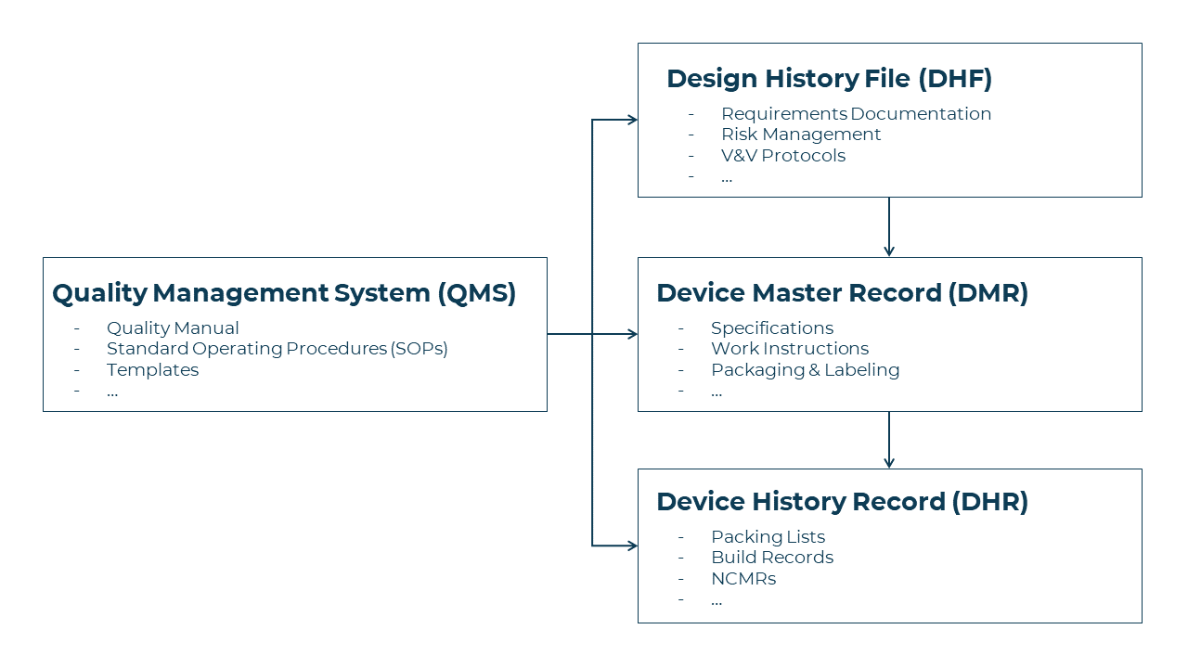The image size is (1188, 668).
Task: Select the "Packing Lists" list item
Action: tap(768, 537)
